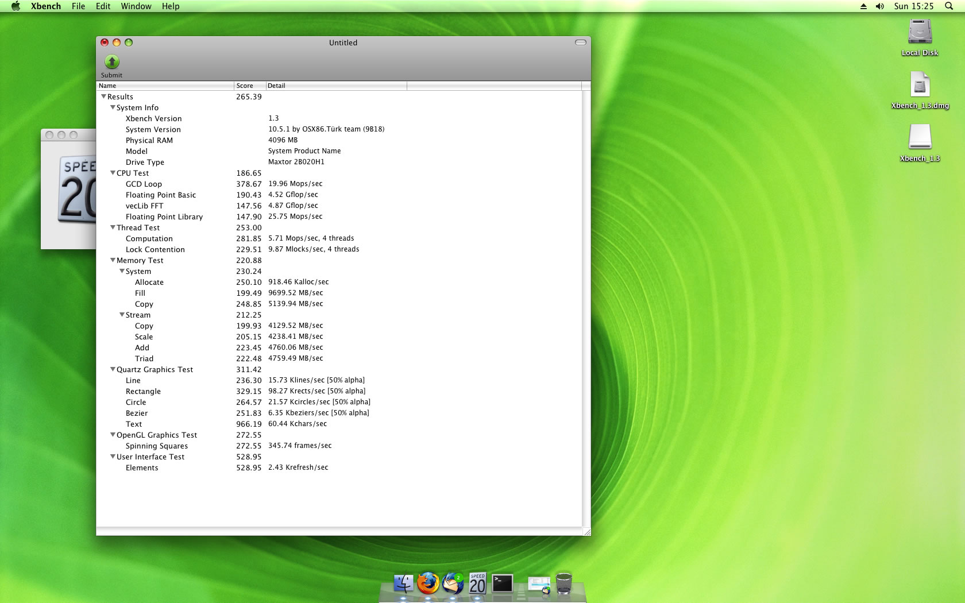Select the Drive Type row
This screenshot has width=965, height=603.
click(339, 162)
